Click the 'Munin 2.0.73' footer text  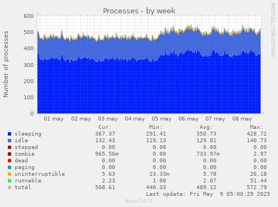pyautogui.click(x=139, y=201)
